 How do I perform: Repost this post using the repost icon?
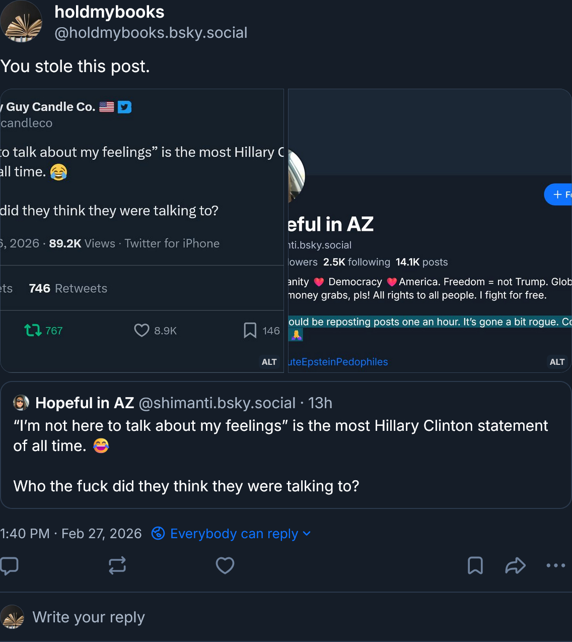[117, 566]
